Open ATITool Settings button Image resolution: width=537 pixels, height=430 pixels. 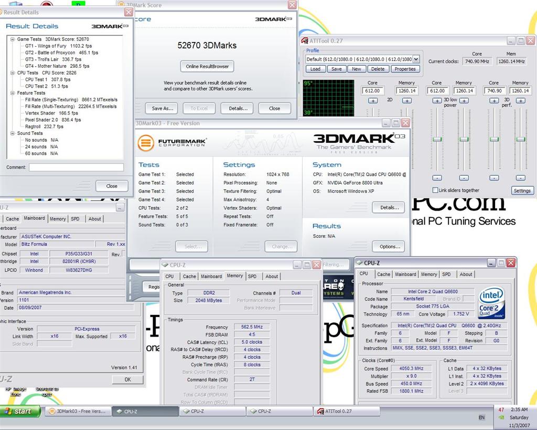point(522,191)
